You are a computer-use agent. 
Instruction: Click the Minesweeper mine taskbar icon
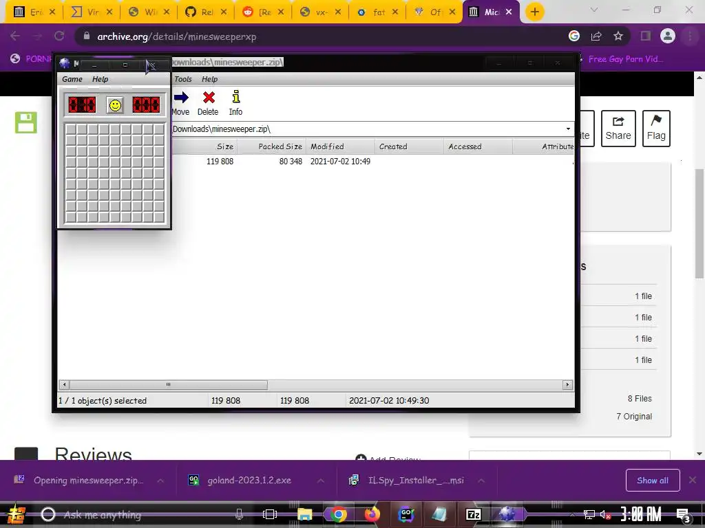tap(507, 514)
